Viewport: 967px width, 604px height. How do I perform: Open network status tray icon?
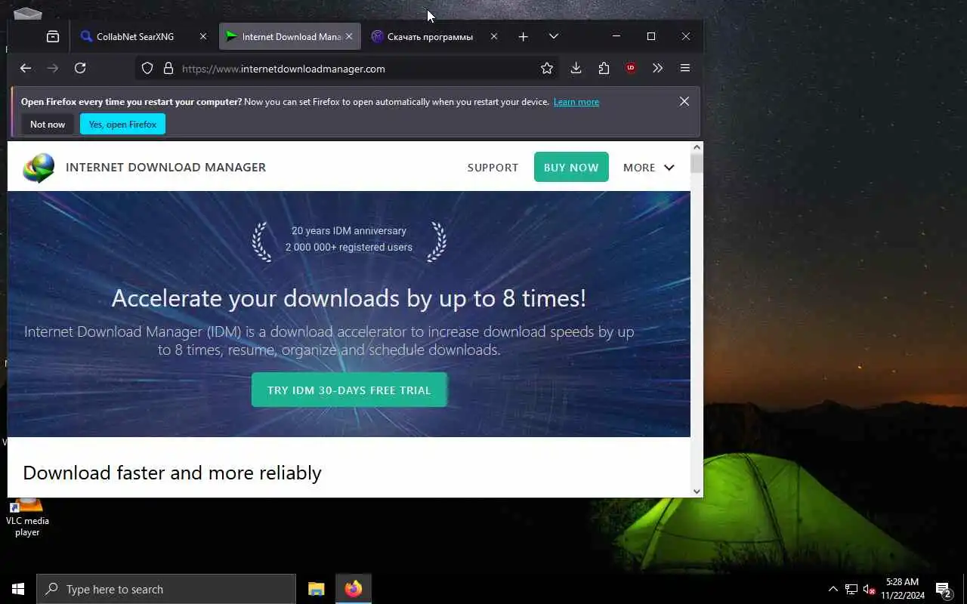[x=851, y=589]
